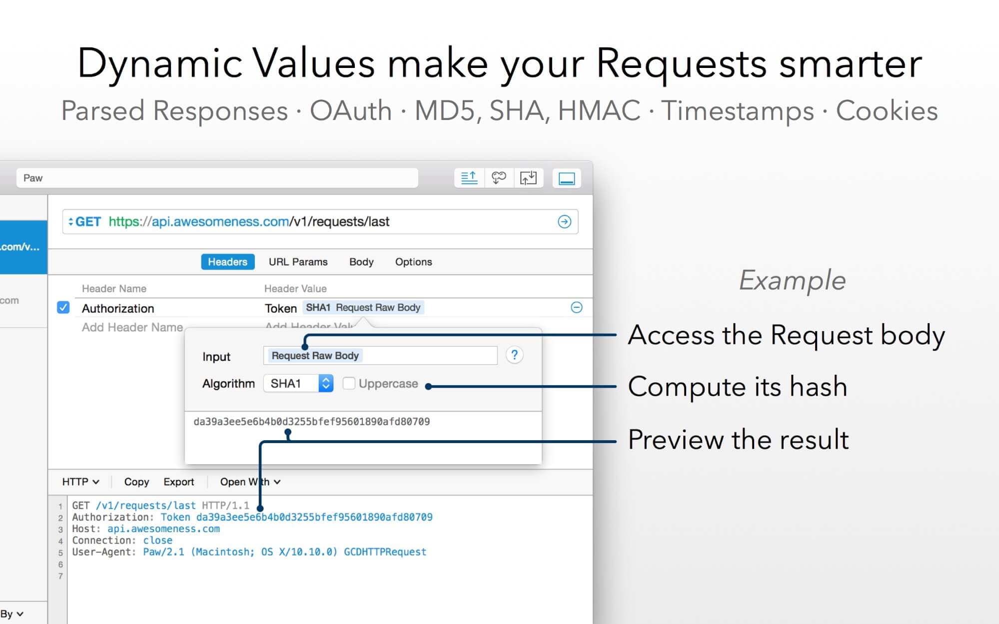
Task: Expand the HTTP format dropdown
Action: [x=80, y=482]
